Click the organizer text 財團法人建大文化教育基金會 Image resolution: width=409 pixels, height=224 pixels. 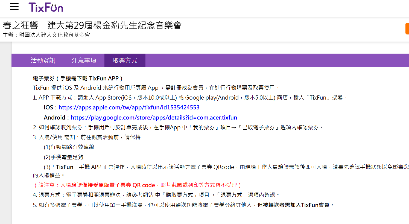(x=54, y=35)
